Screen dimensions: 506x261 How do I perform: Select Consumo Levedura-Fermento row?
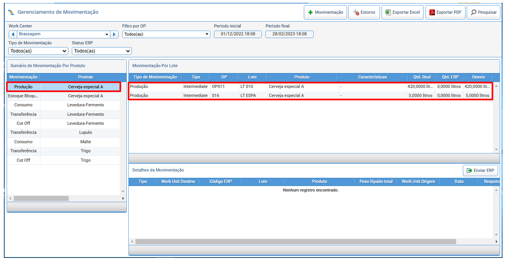click(64, 105)
